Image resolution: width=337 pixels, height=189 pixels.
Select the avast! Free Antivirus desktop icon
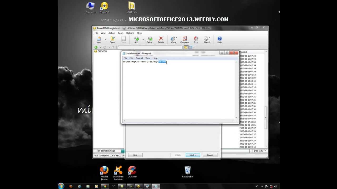[x=118, y=173]
